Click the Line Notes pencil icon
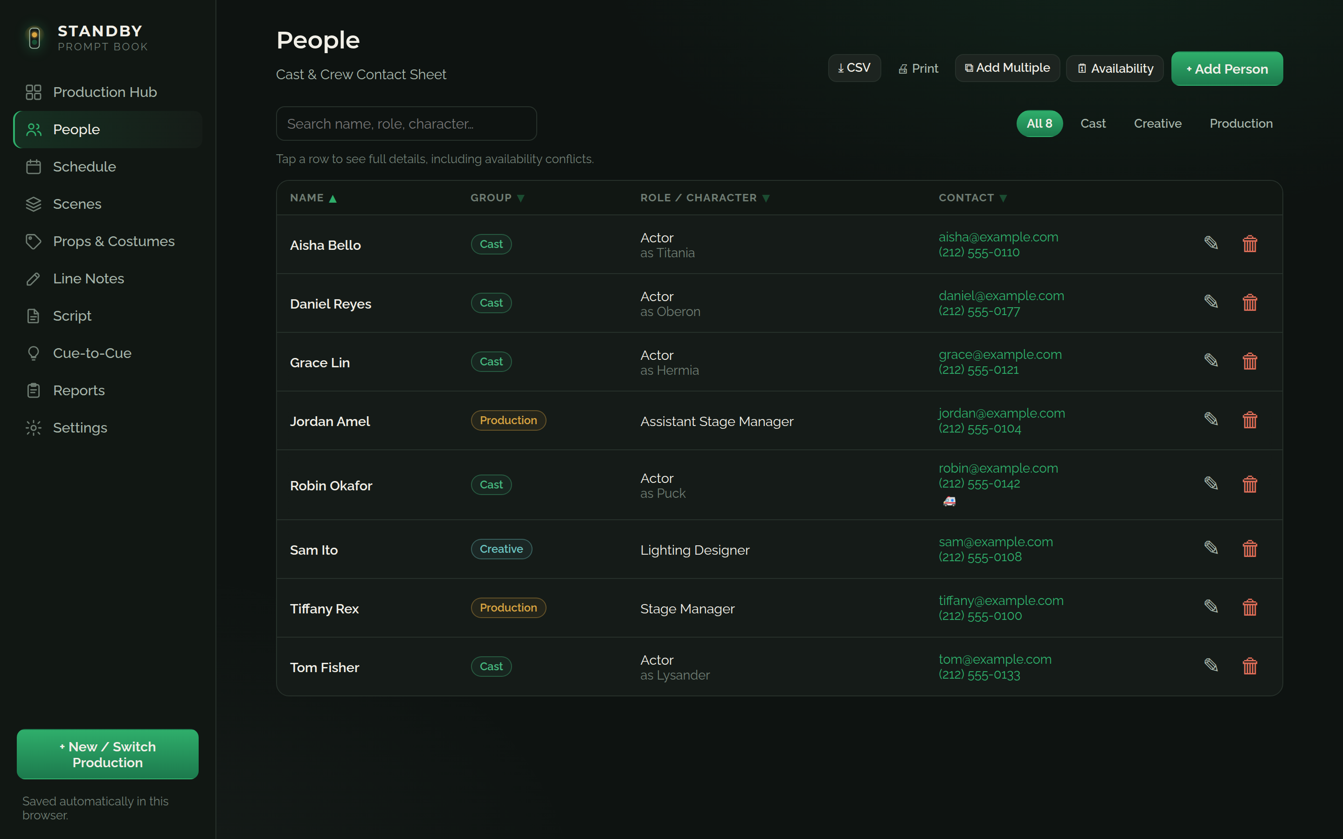Screen dimensions: 1343x839 click(33, 279)
